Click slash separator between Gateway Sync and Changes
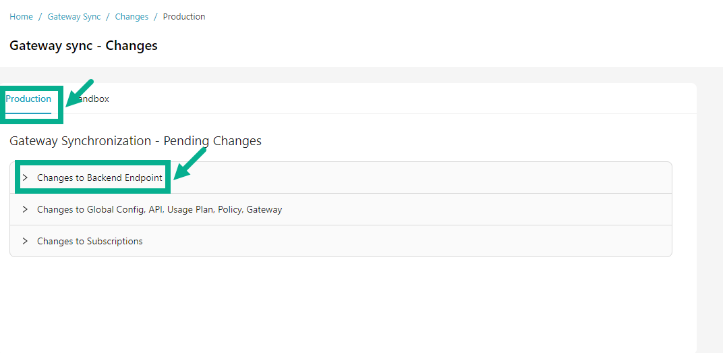 (x=108, y=17)
